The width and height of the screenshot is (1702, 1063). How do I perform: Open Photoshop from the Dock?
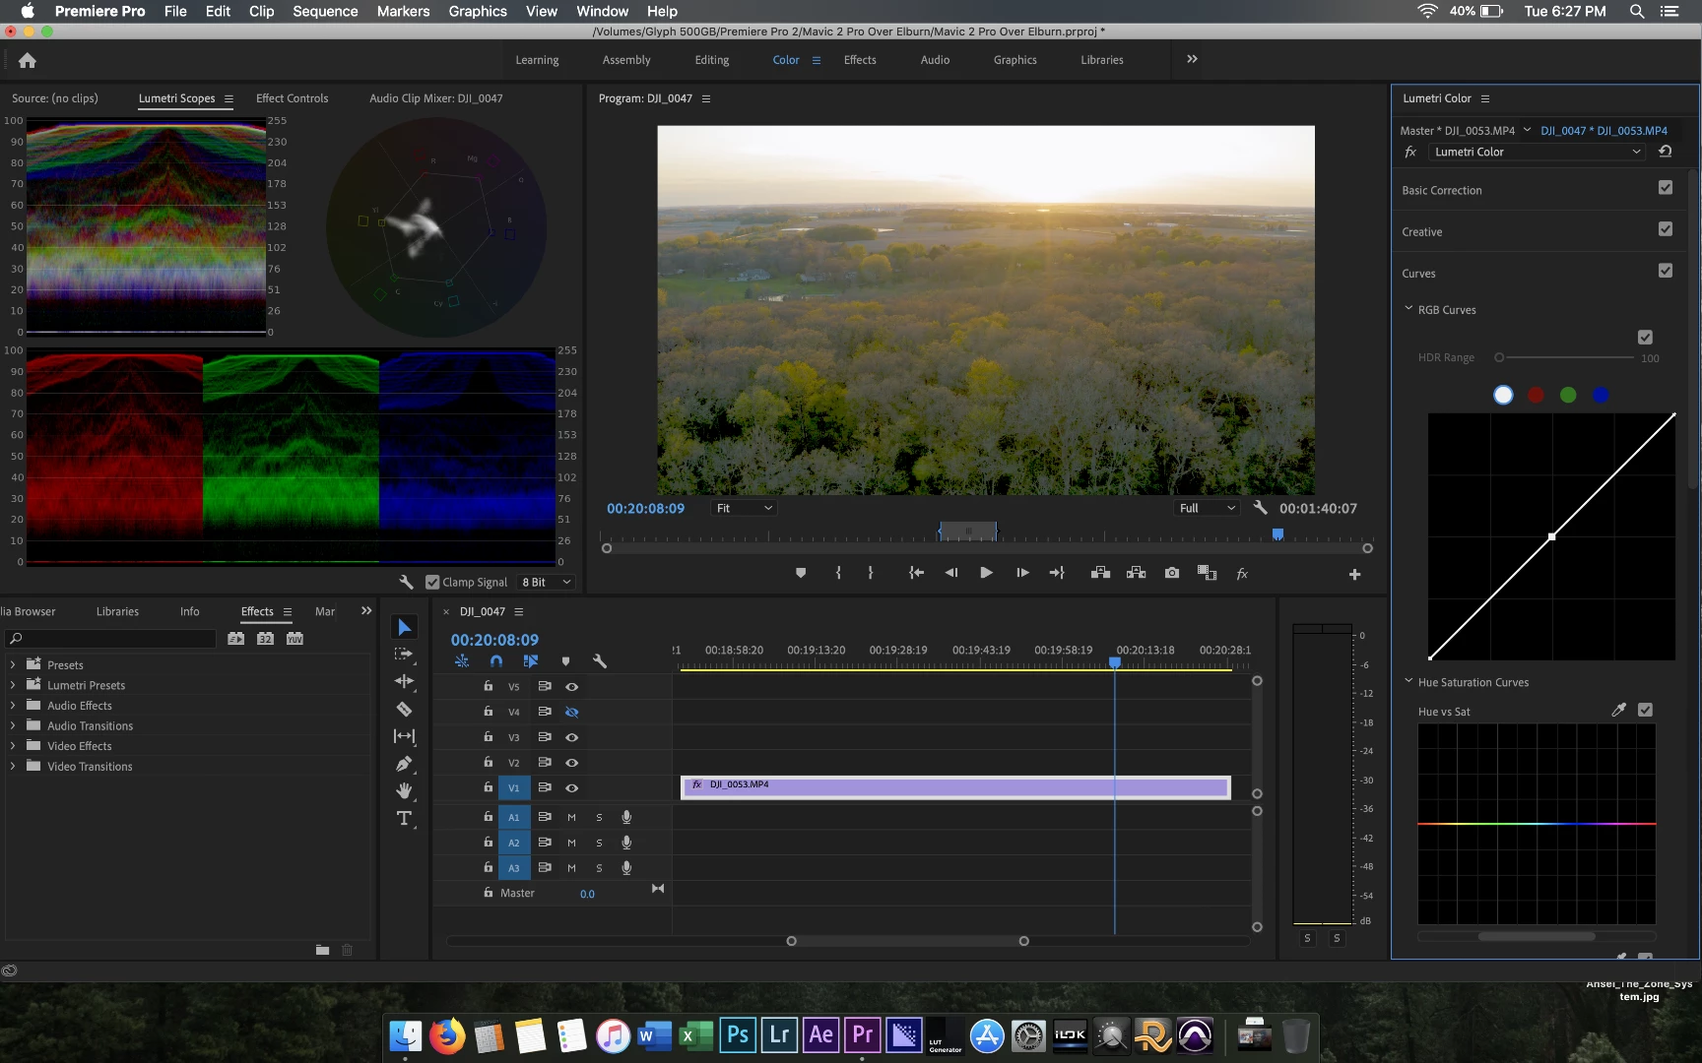(738, 1035)
